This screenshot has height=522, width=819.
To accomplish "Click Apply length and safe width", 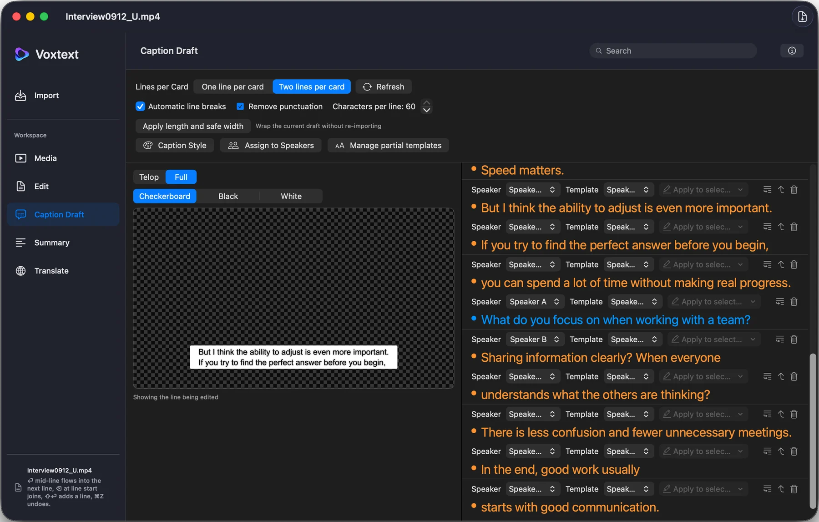I will click(193, 126).
